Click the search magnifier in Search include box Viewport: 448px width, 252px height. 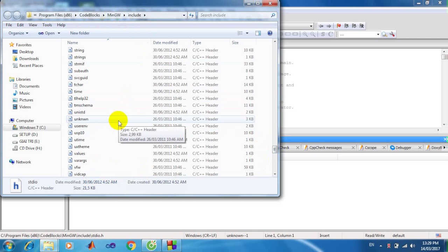coord(273,15)
